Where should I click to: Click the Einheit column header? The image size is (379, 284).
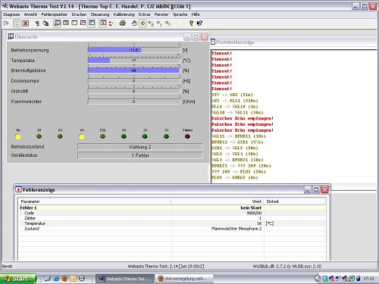click(295, 201)
